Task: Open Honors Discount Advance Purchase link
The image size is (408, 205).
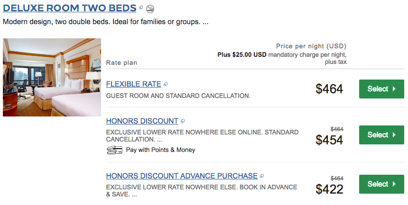Action: click(x=182, y=176)
